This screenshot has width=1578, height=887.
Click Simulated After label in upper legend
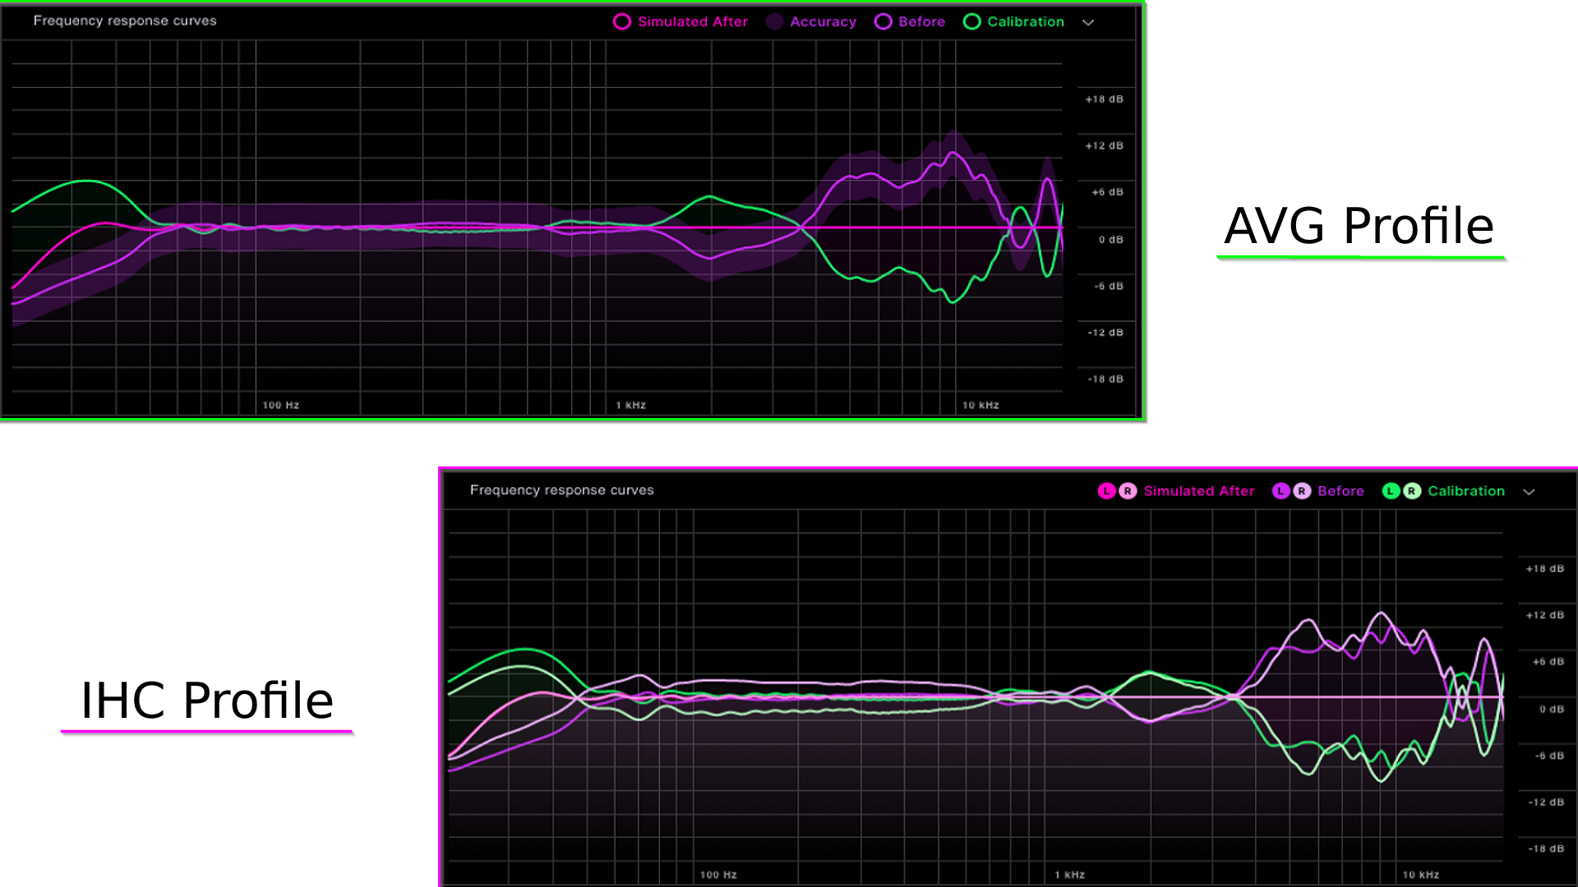click(x=692, y=22)
